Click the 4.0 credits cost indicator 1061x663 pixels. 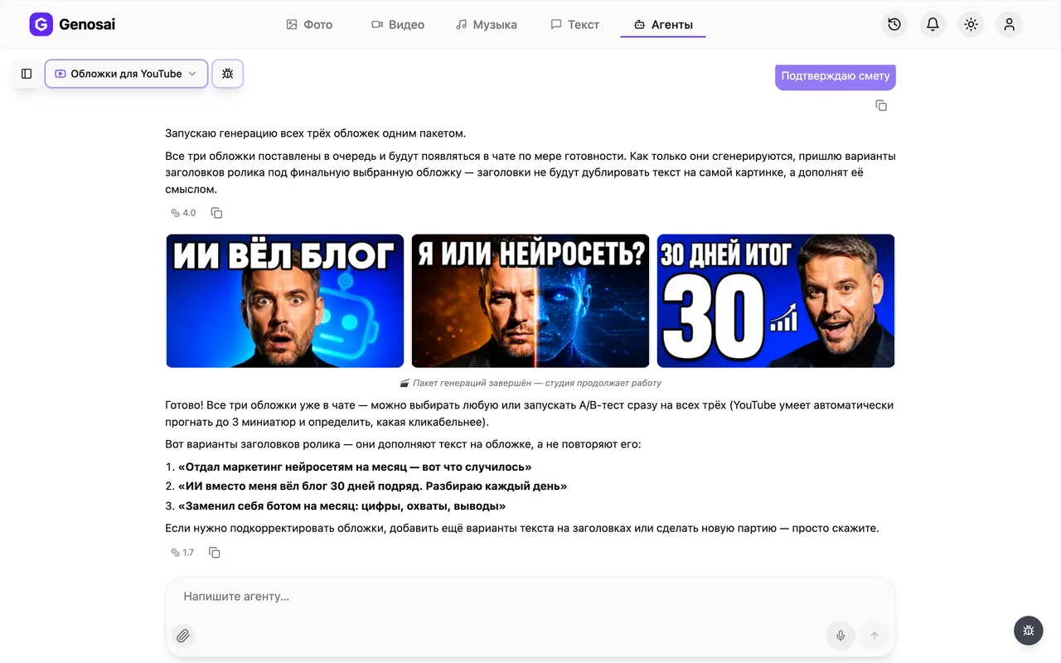click(183, 213)
